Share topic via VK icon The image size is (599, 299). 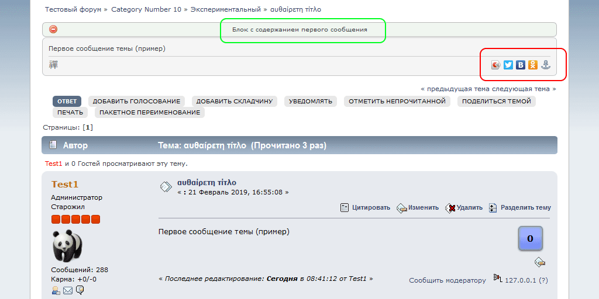[520, 65]
